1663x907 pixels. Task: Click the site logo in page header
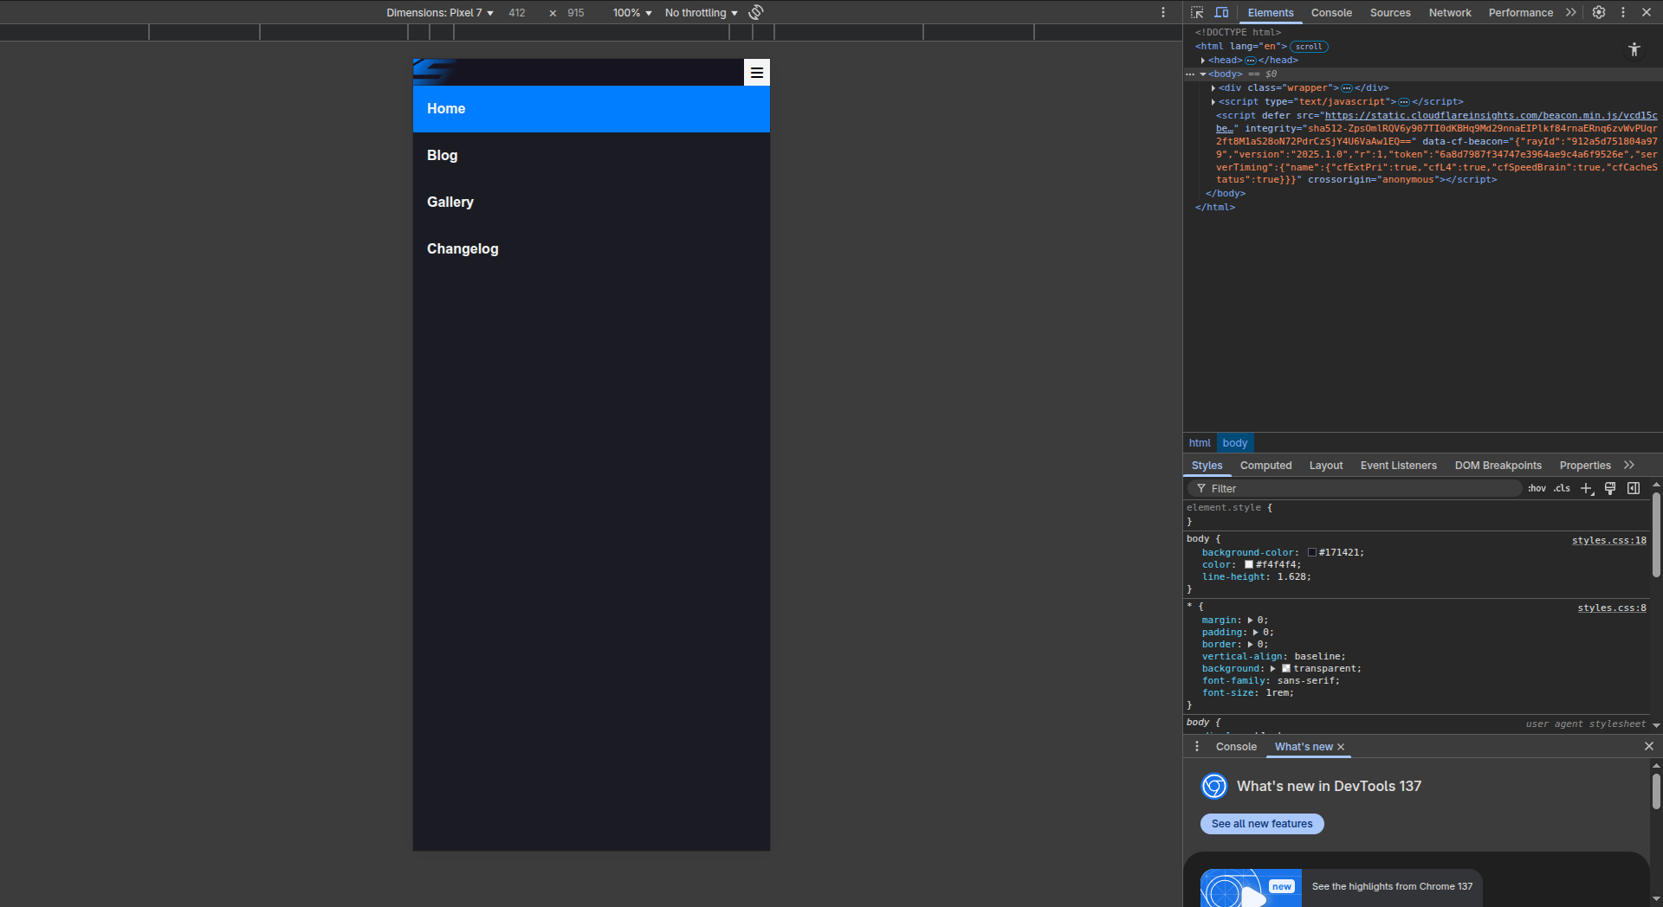click(x=435, y=72)
